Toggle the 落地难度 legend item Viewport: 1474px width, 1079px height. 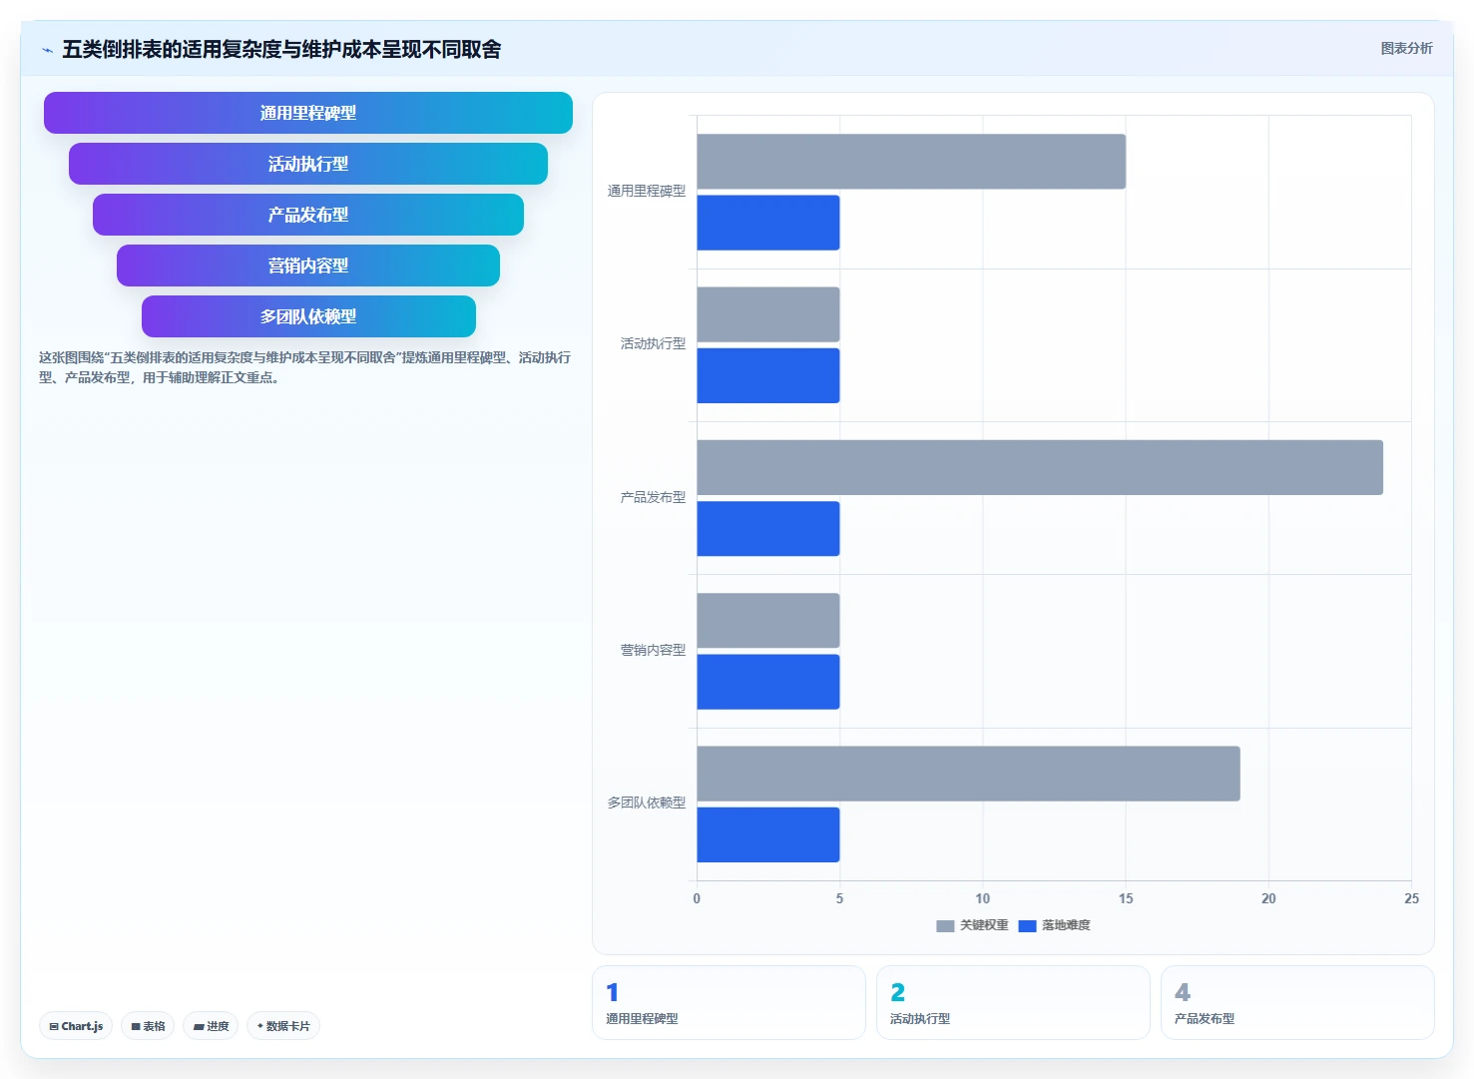pos(1054,925)
